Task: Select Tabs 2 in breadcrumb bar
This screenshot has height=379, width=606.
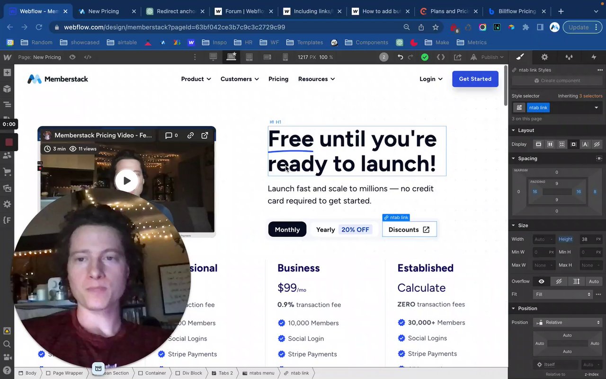Action: coord(222,373)
